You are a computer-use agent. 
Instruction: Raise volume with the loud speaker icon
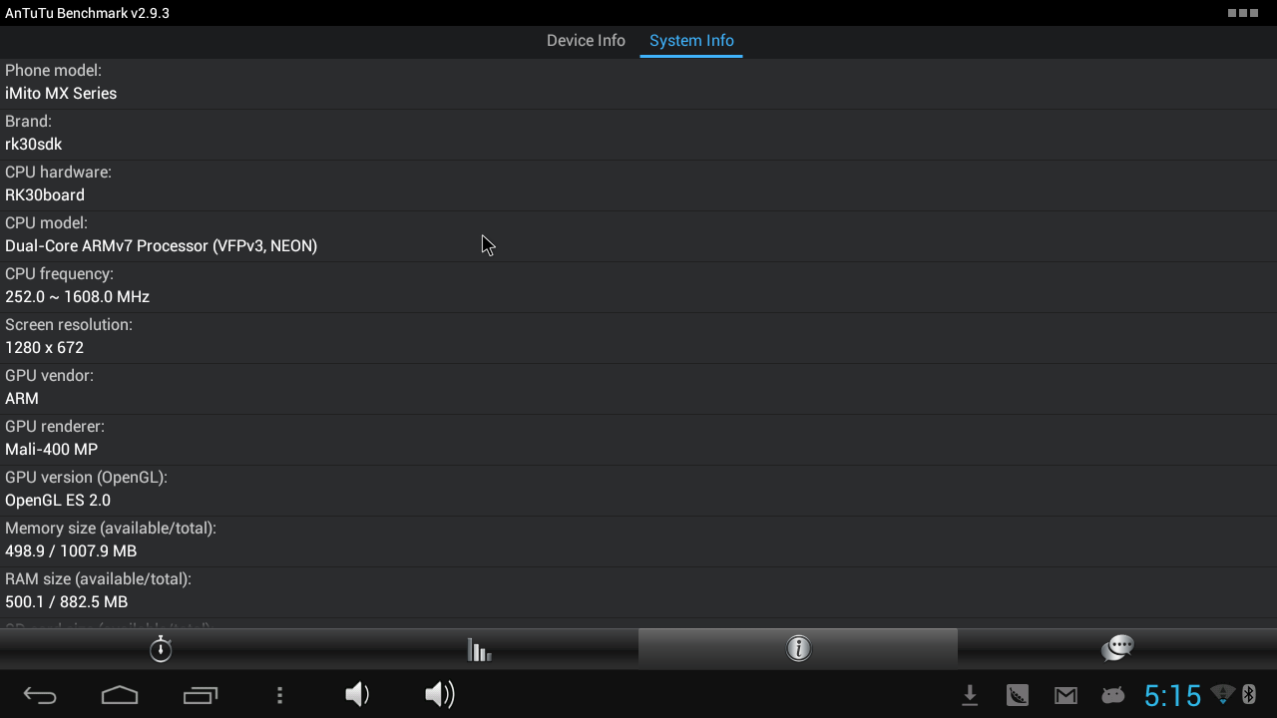(x=439, y=694)
